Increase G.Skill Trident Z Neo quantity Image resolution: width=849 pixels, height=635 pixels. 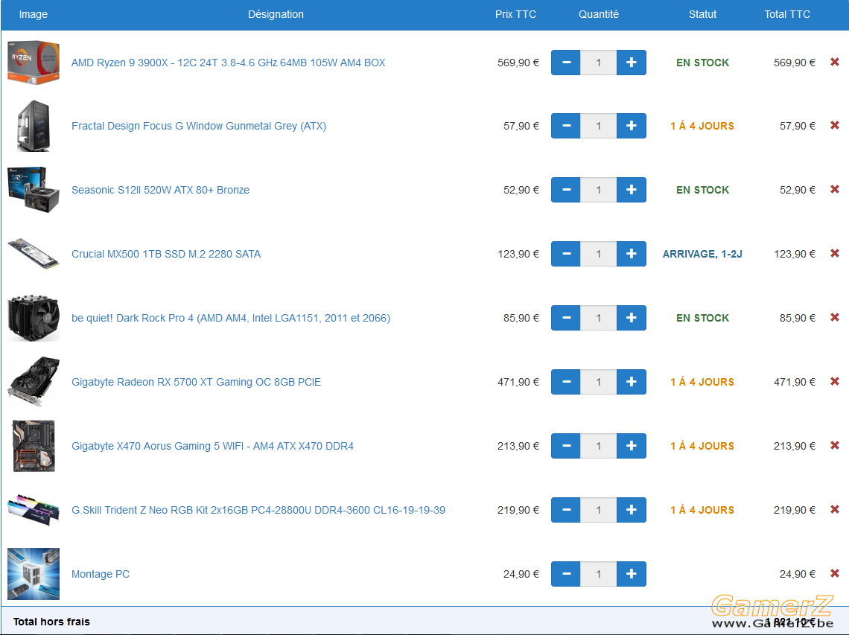632,510
